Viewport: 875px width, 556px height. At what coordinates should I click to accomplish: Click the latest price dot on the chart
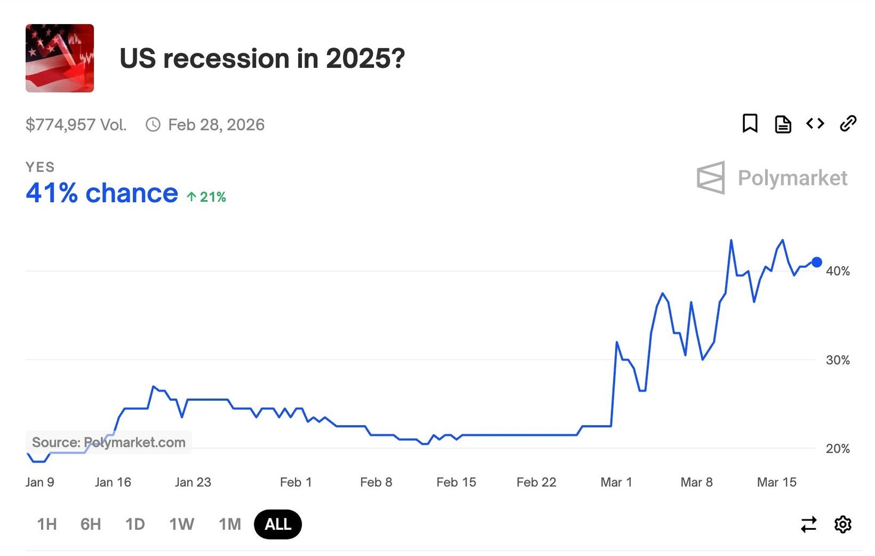[x=817, y=262]
